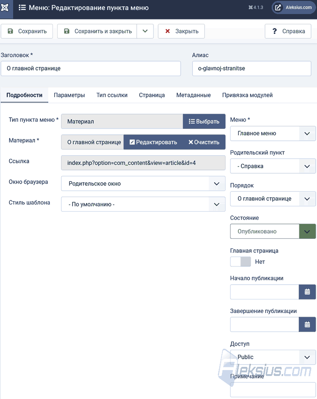The width and height of the screenshot is (317, 399).
Task: Click Редактировать article button
Action: click(153, 142)
